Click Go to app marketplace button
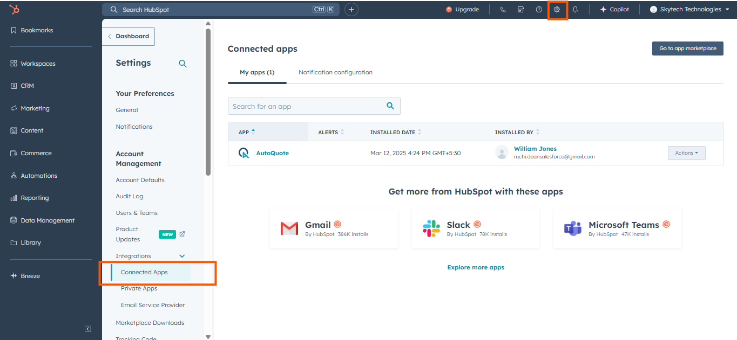737x340 pixels. coord(687,48)
